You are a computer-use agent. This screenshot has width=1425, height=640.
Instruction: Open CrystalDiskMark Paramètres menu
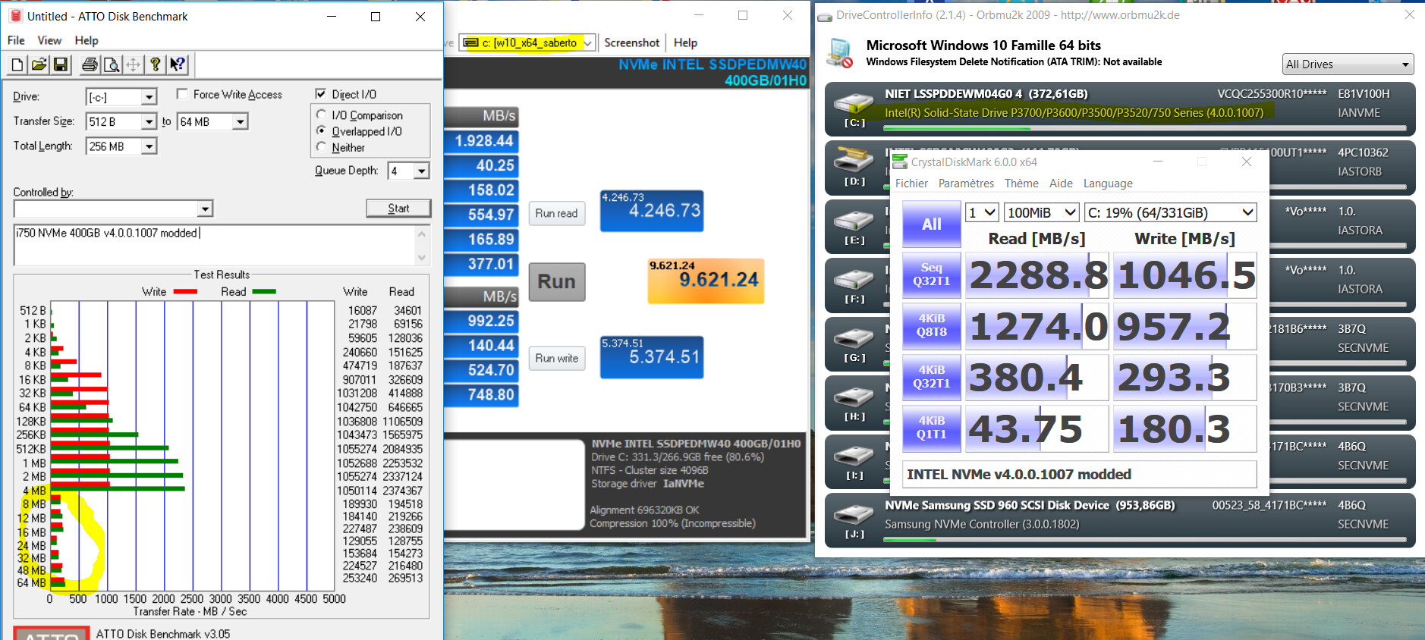coord(966,184)
